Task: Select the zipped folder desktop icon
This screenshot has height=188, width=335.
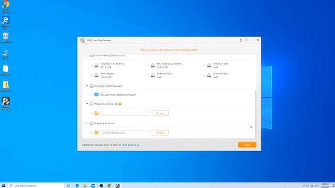Action: click(6, 86)
